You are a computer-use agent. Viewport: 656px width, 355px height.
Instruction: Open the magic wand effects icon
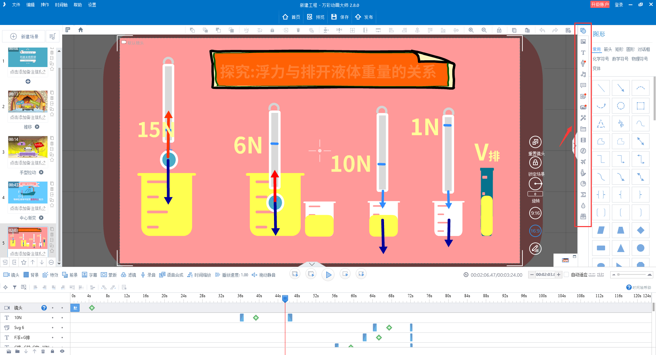pyautogui.click(x=583, y=118)
